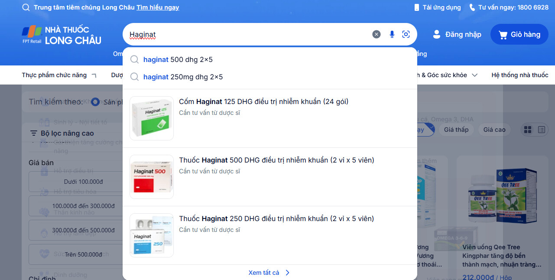The width and height of the screenshot is (555, 280).
Task: Sort by Giá cao
Action: pos(494,130)
